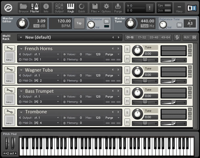Image resolution: width=200 pixels, height=158 pixels.
Task: Open the Info pane
Action: (x=46, y=8)
